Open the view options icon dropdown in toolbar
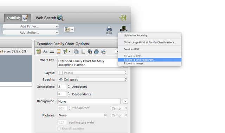 [69, 29]
